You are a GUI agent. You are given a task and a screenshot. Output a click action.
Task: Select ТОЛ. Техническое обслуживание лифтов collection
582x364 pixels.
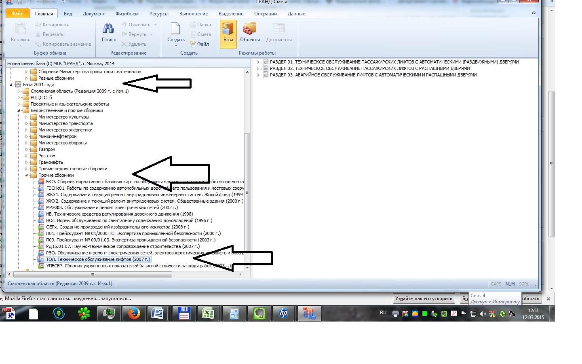coord(98,259)
